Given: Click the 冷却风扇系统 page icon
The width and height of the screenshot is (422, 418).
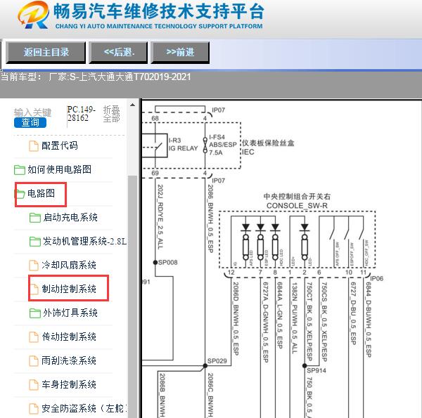Looking at the screenshot, I should (x=34, y=266).
